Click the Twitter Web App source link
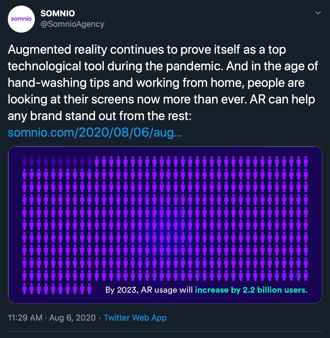330x338 pixels. (x=135, y=318)
